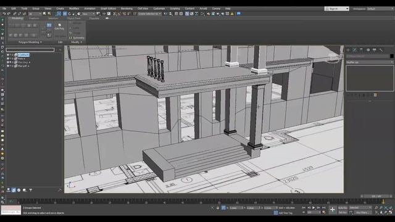Open the Hierarchy command panel tab
The height and width of the screenshot is (222, 395).
coord(361,50)
